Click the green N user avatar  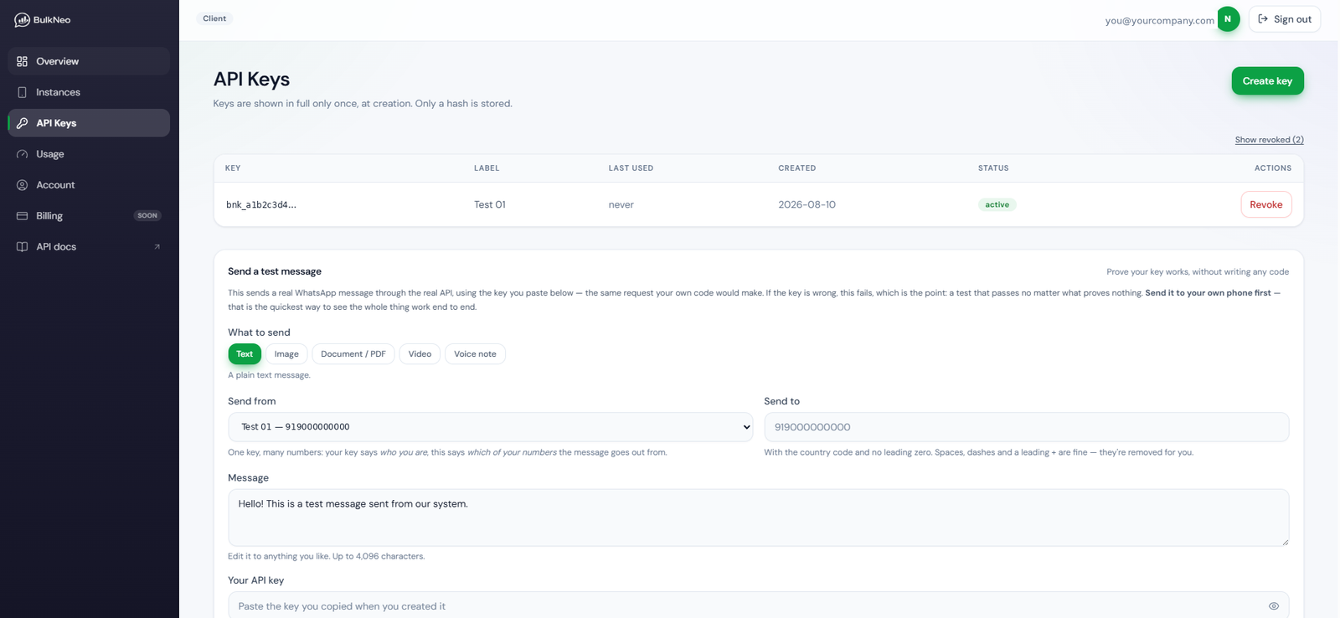coord(1228,19)
